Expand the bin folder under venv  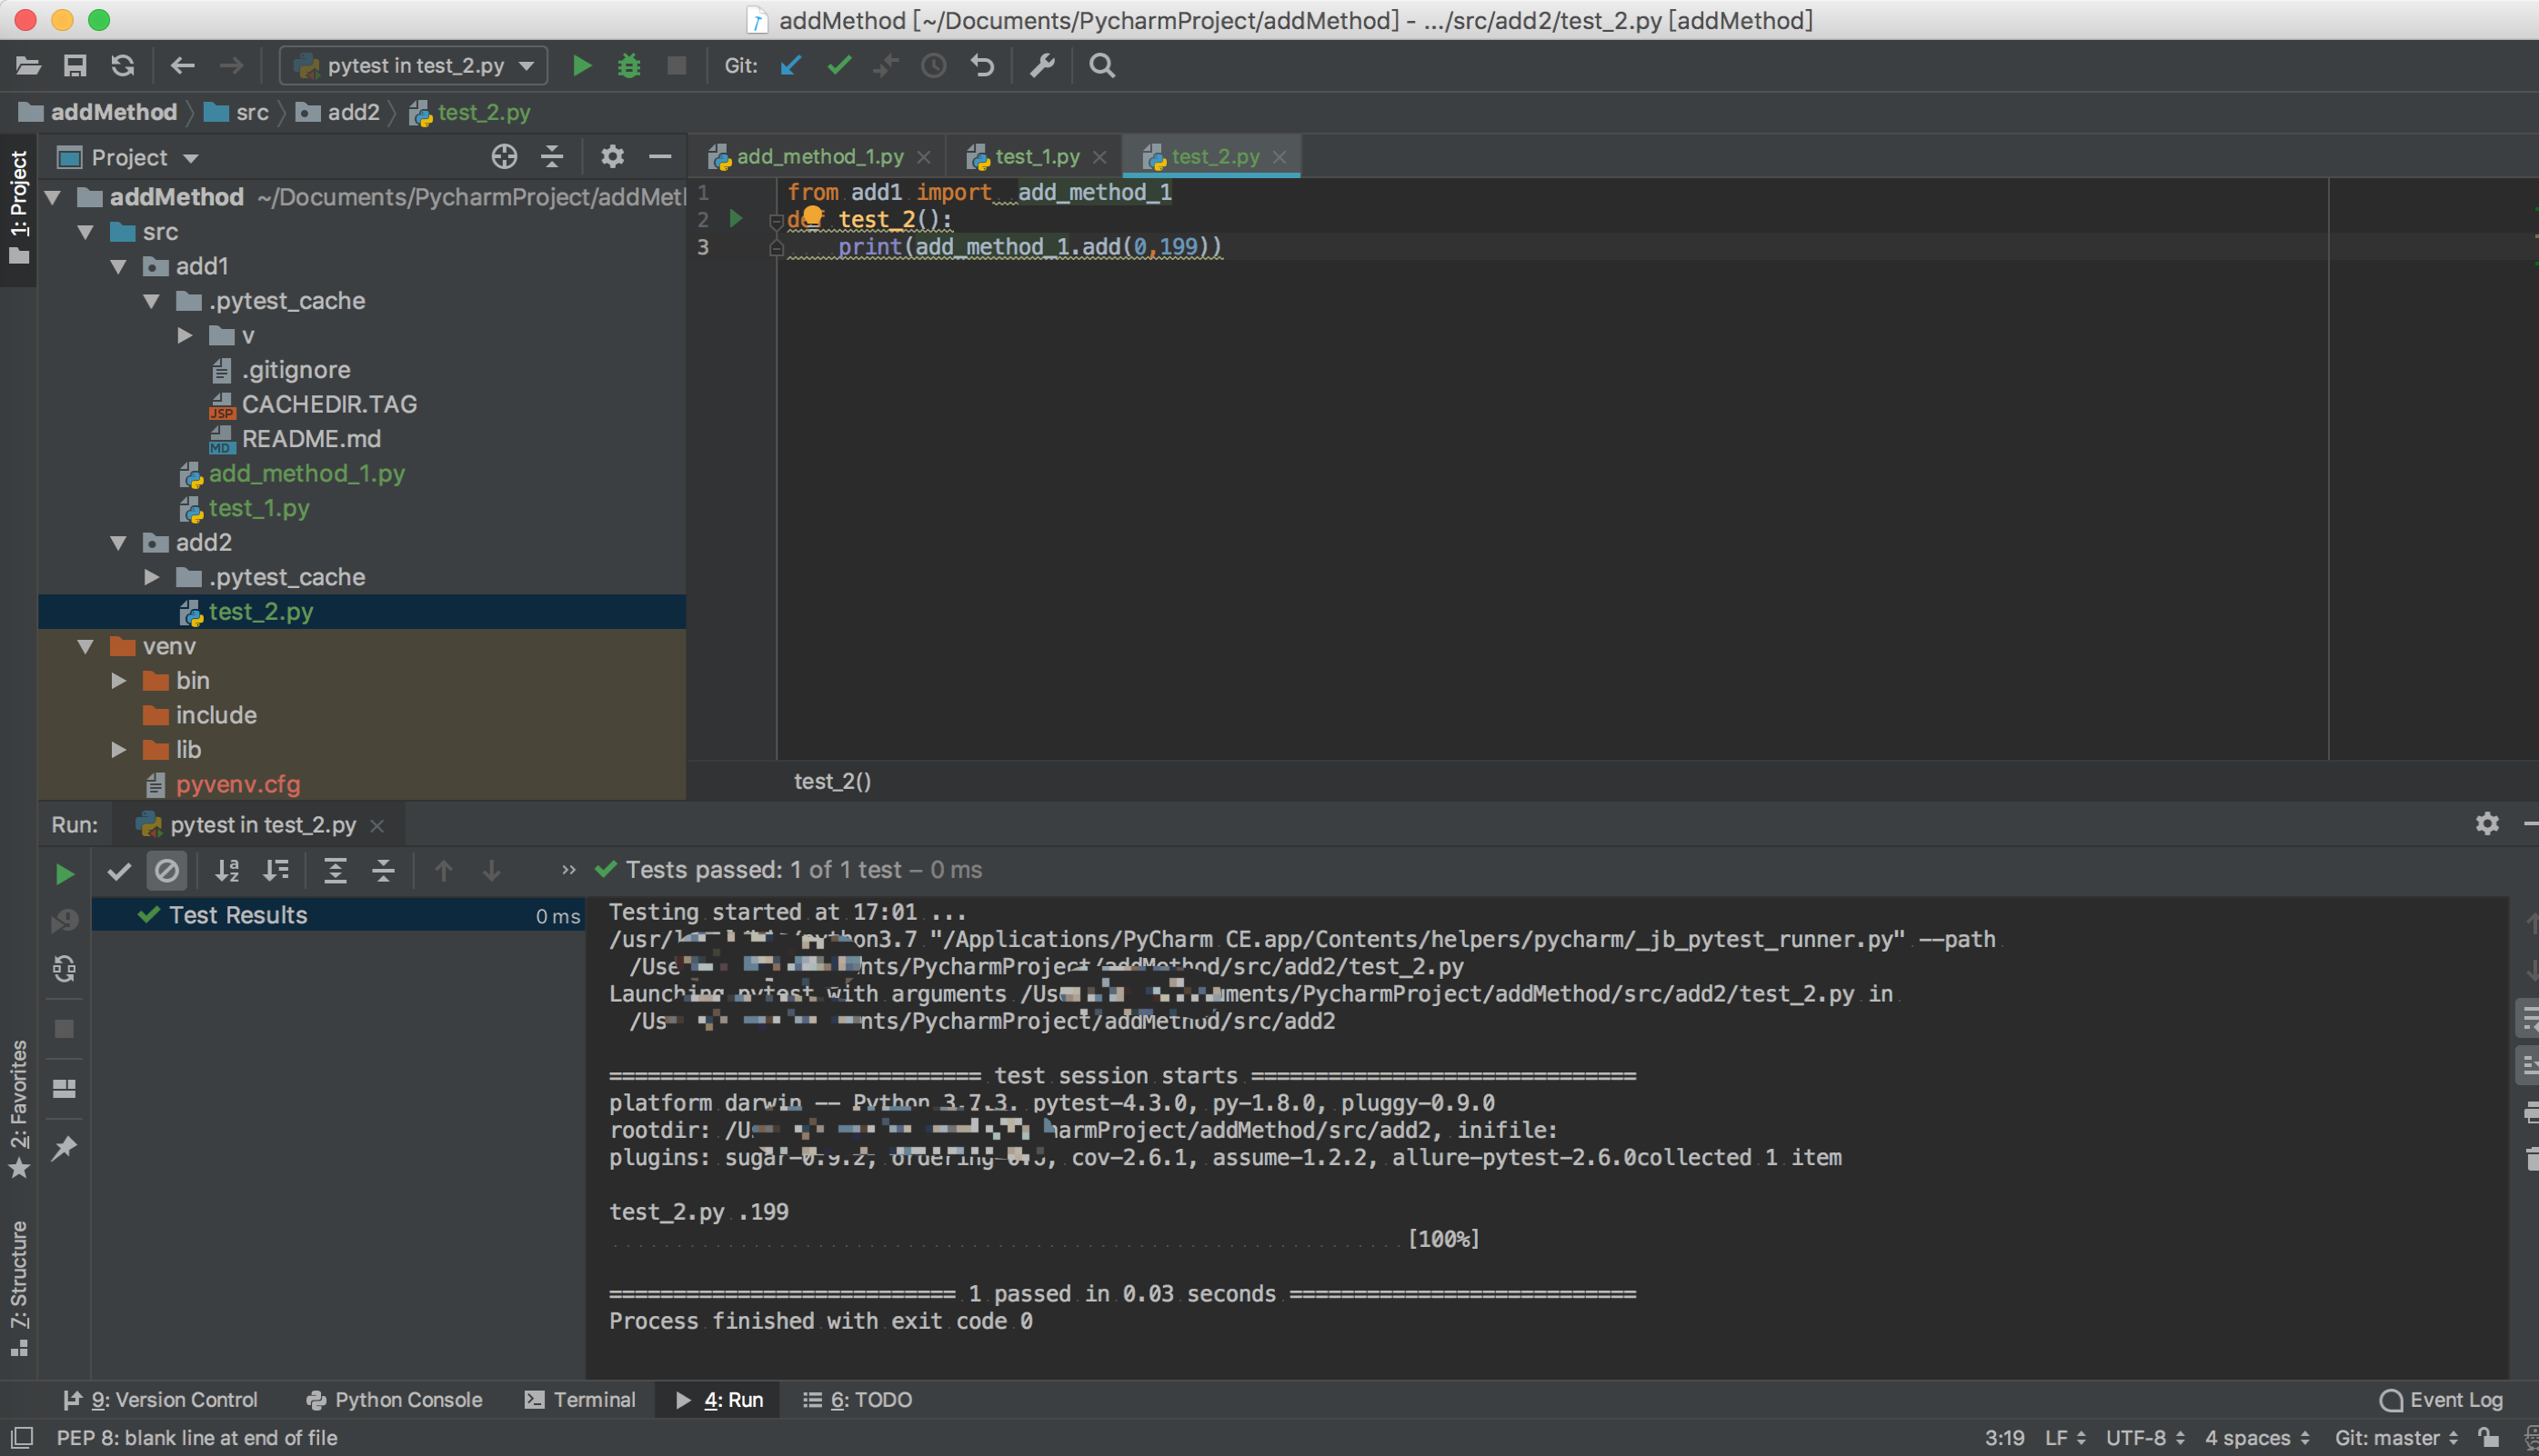(x=119, y=681)
